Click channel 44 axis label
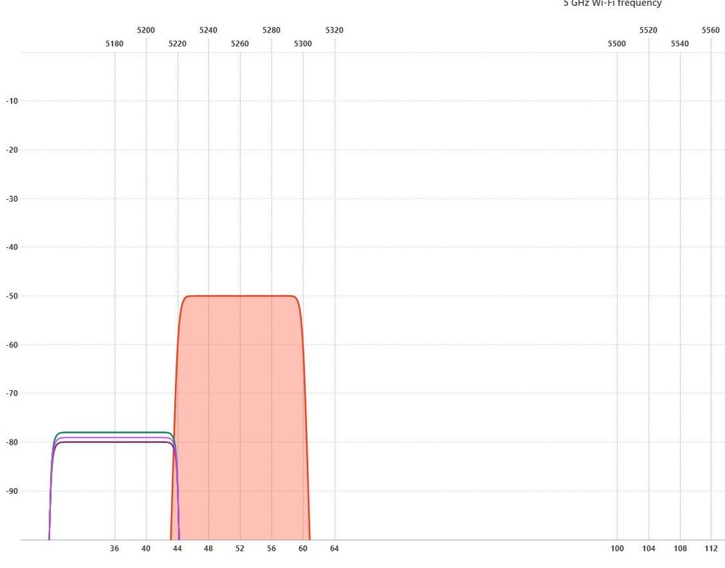This screenshot has height=568, width=725. point(177,548)
